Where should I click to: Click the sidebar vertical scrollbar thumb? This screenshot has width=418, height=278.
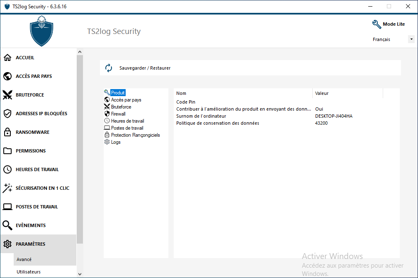[x=80, y=150]
